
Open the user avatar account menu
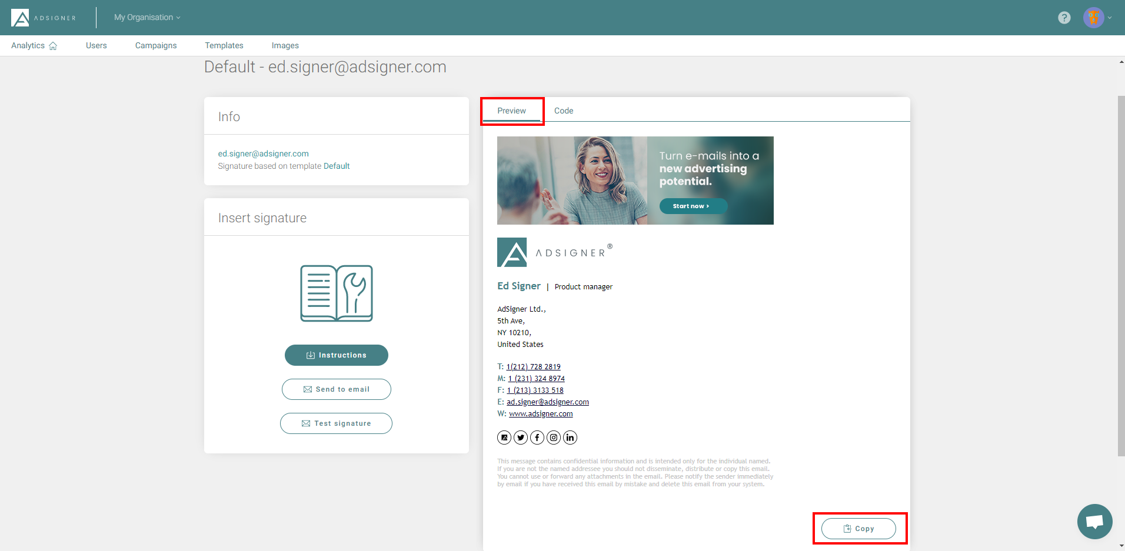(x=1094, y=18)
